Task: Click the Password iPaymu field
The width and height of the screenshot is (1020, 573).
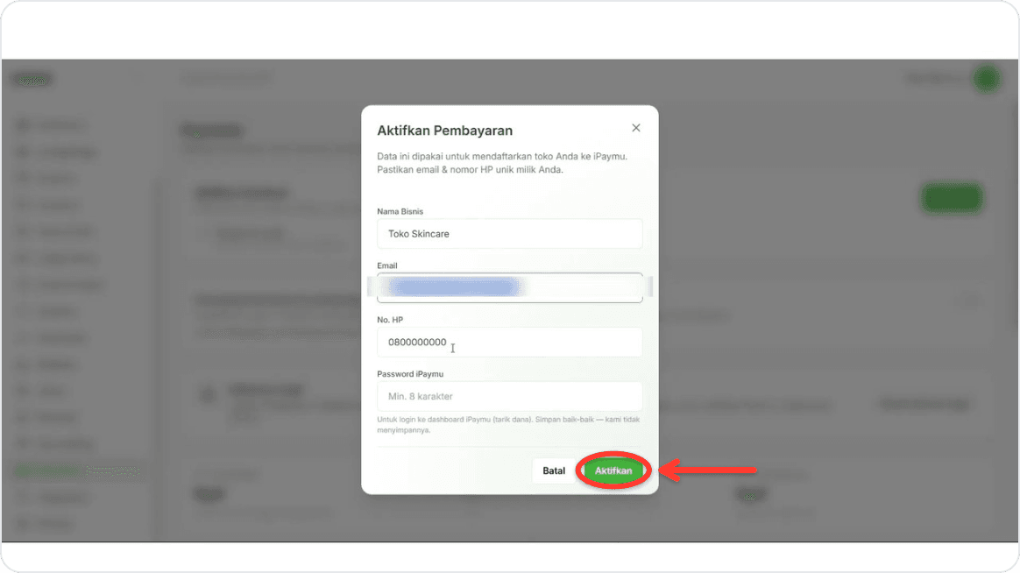Action: coord(509,396)
